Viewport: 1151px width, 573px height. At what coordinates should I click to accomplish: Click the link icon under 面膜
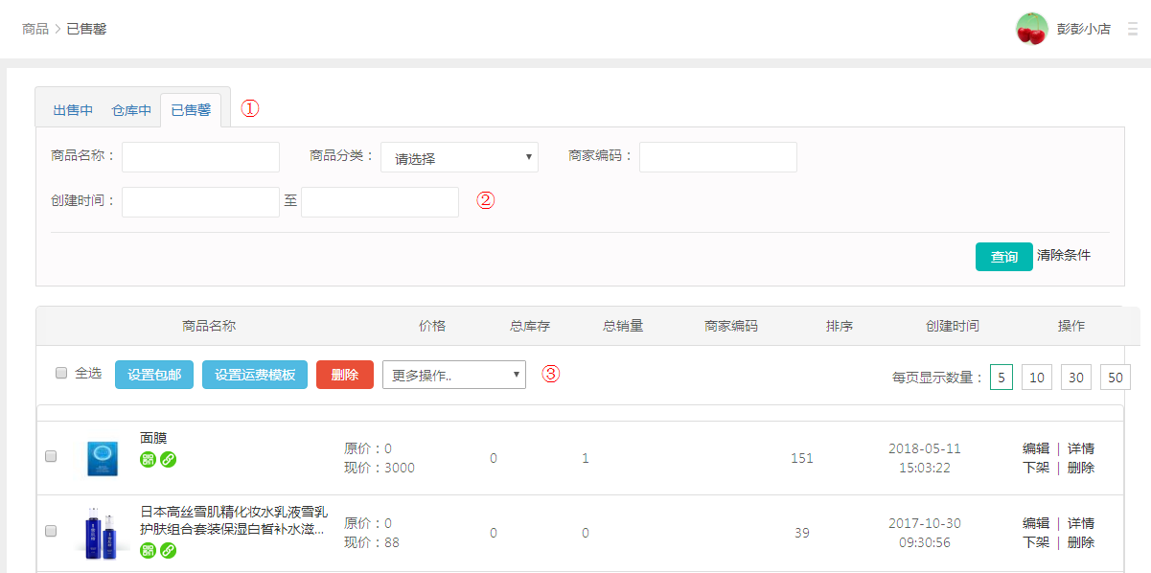[x=168, y=459]
